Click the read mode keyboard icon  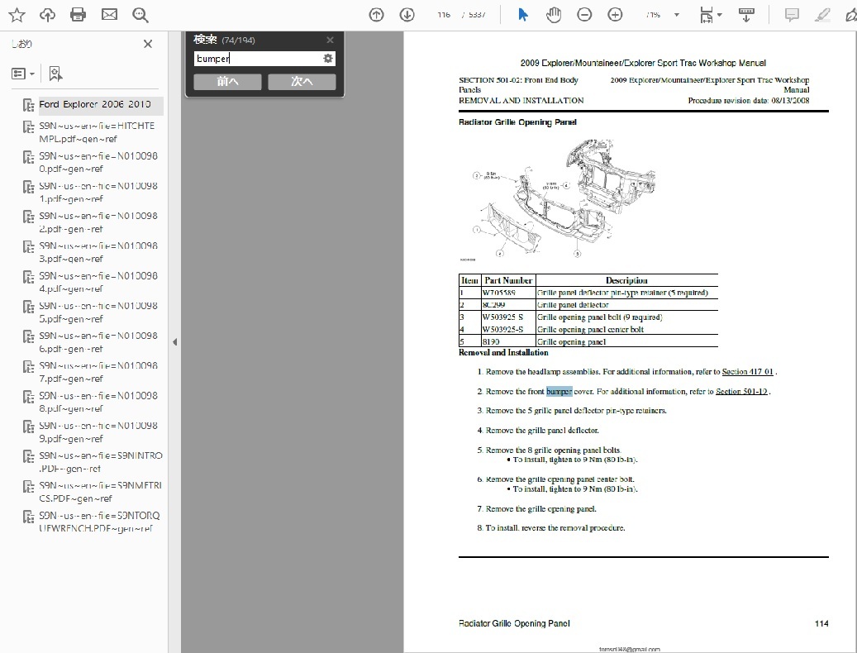[746, 15]
